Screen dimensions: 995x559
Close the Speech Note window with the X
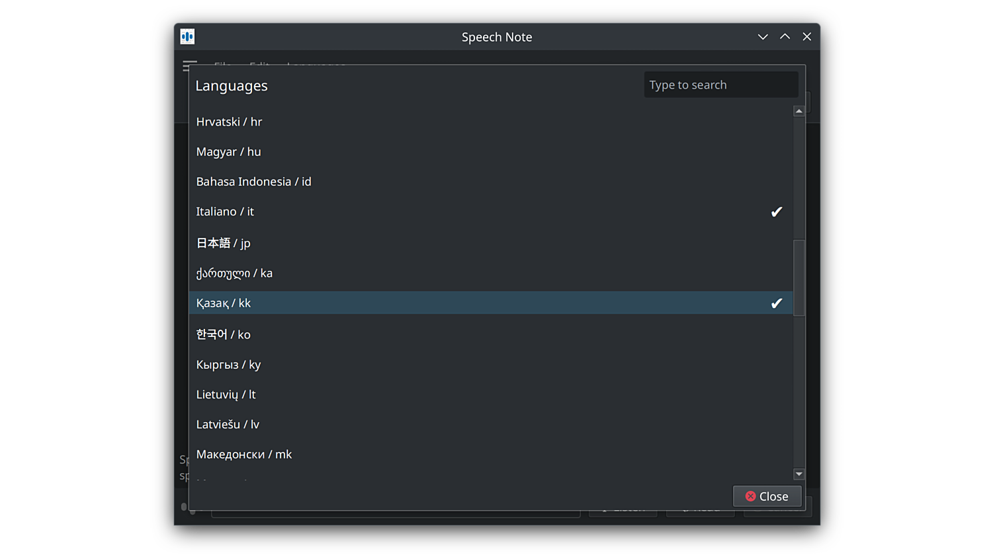click(806, 36)
